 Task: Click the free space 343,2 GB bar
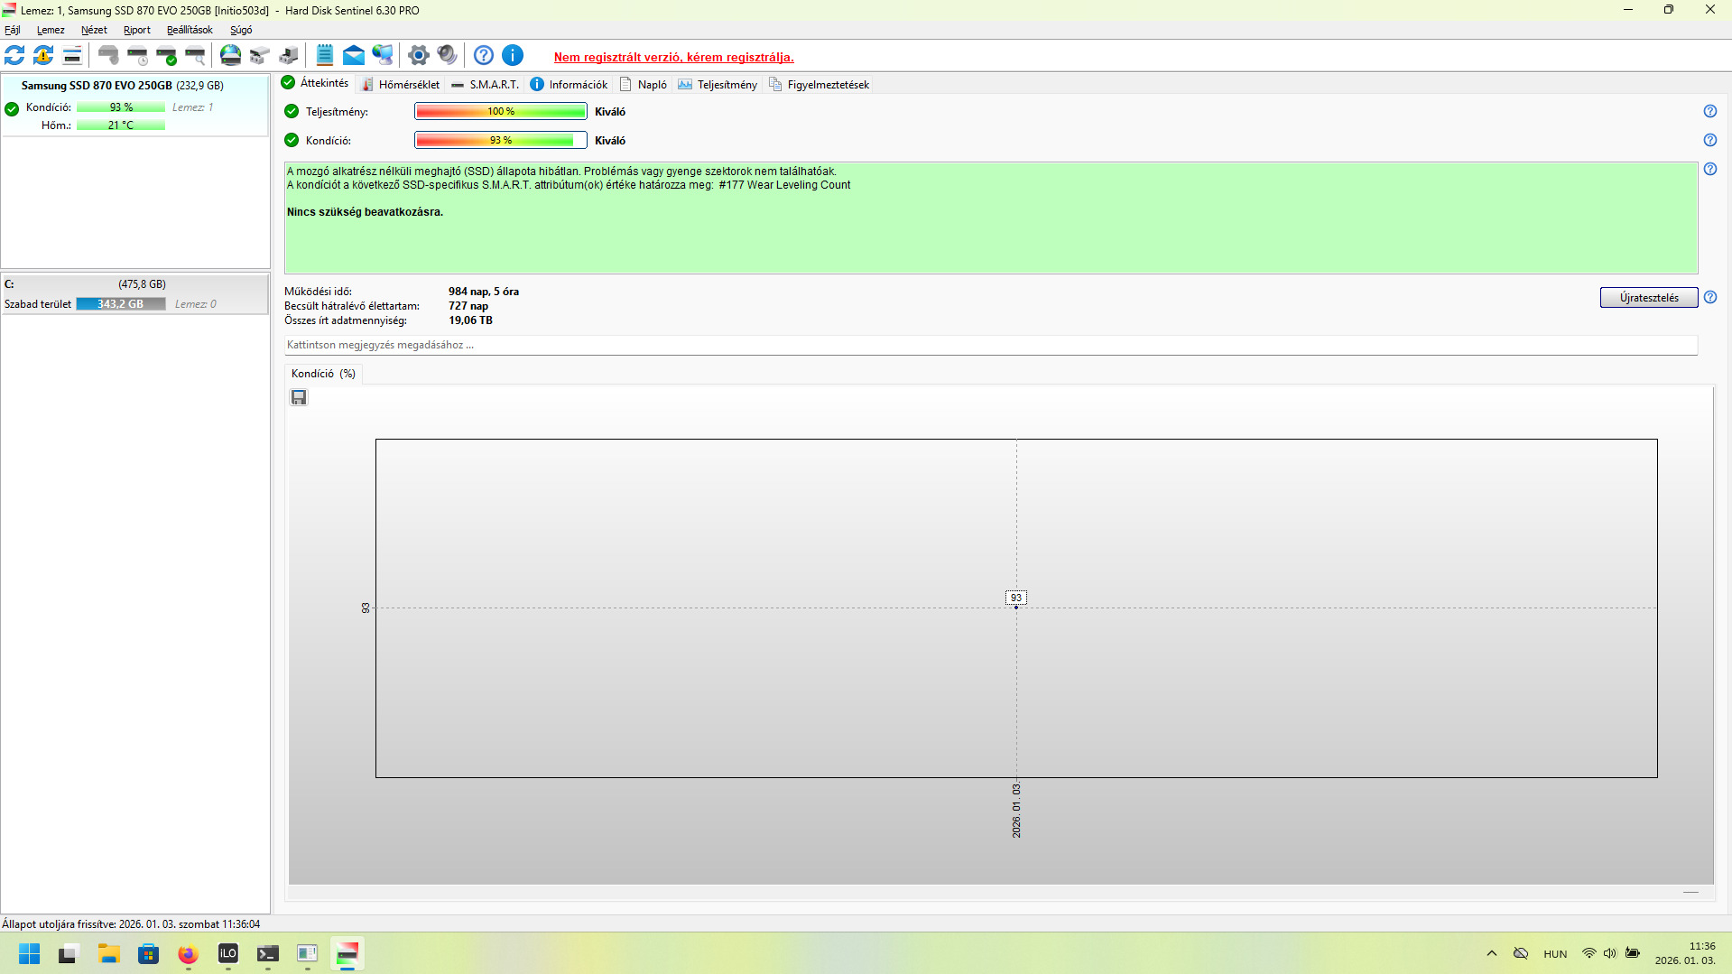click(121, 304)
